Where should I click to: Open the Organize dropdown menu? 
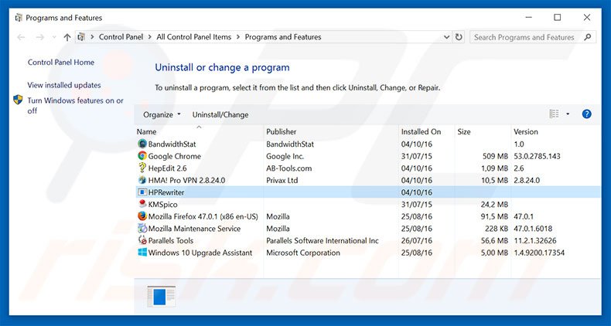162,114
